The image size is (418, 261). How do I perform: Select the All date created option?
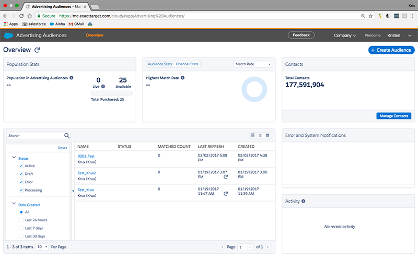tap(21, 212)
